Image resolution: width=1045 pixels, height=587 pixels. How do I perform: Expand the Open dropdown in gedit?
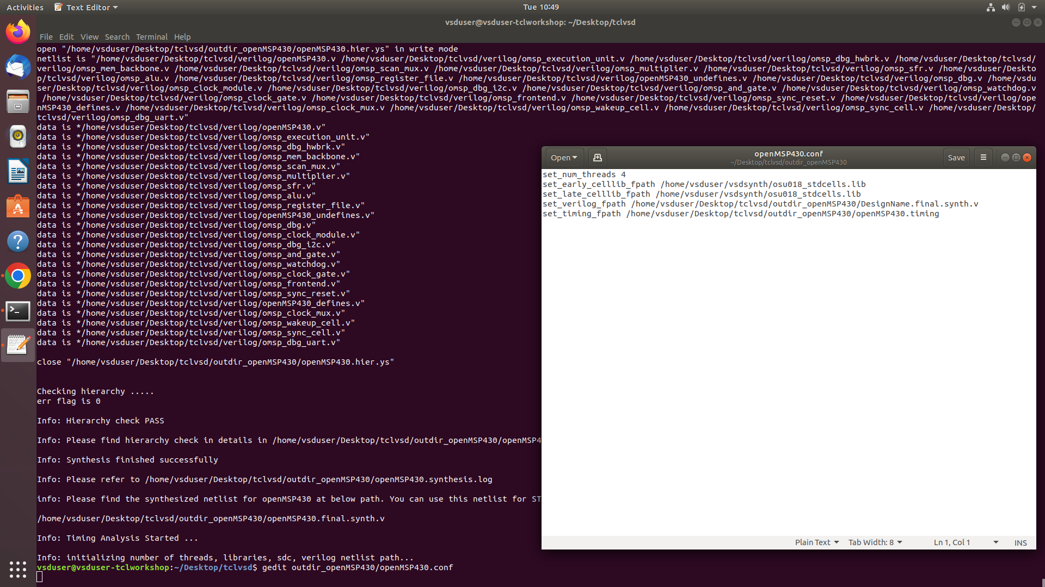563,158
